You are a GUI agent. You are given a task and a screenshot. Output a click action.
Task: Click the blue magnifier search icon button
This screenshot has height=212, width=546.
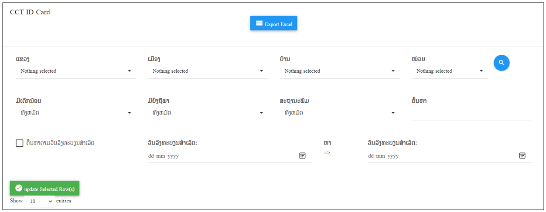click(502, 63)
